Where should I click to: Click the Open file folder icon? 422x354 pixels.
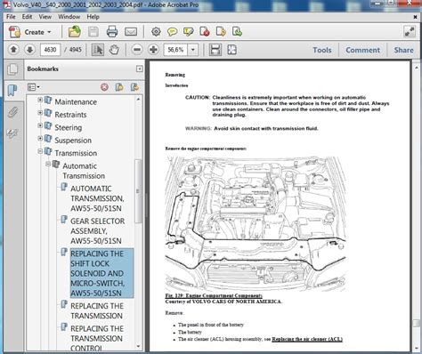coord(75,32)
